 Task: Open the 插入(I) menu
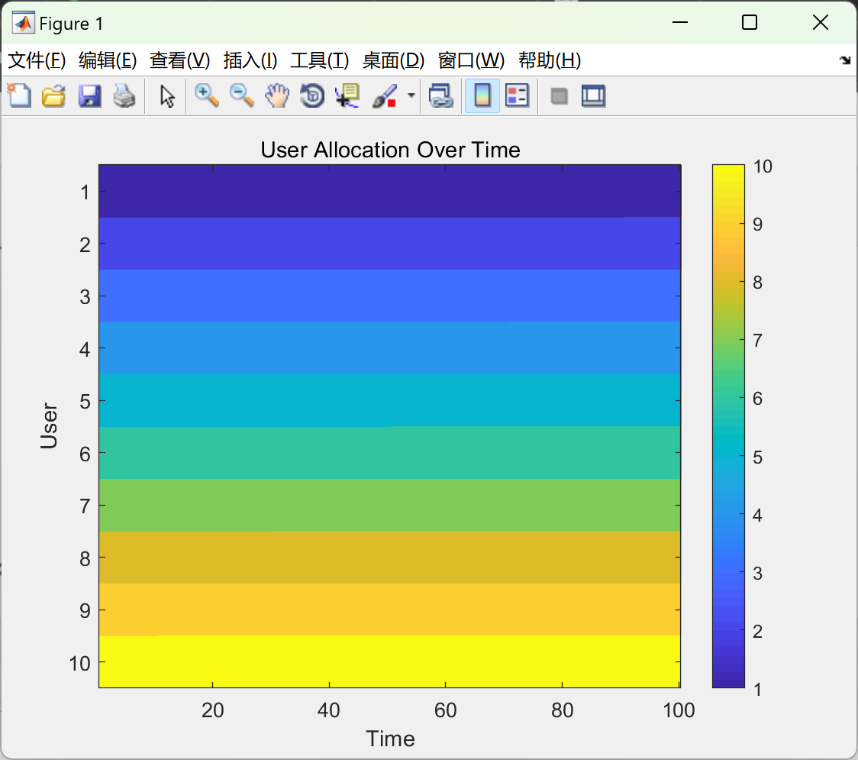[x=250, y=60]
